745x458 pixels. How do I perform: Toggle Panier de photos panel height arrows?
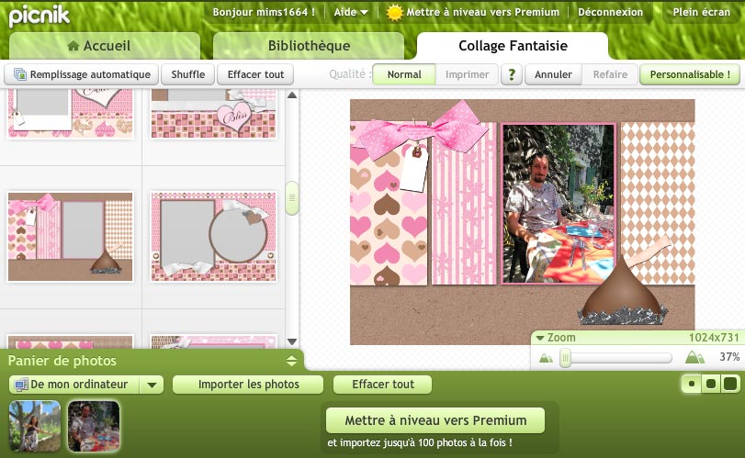pos(292,361)
